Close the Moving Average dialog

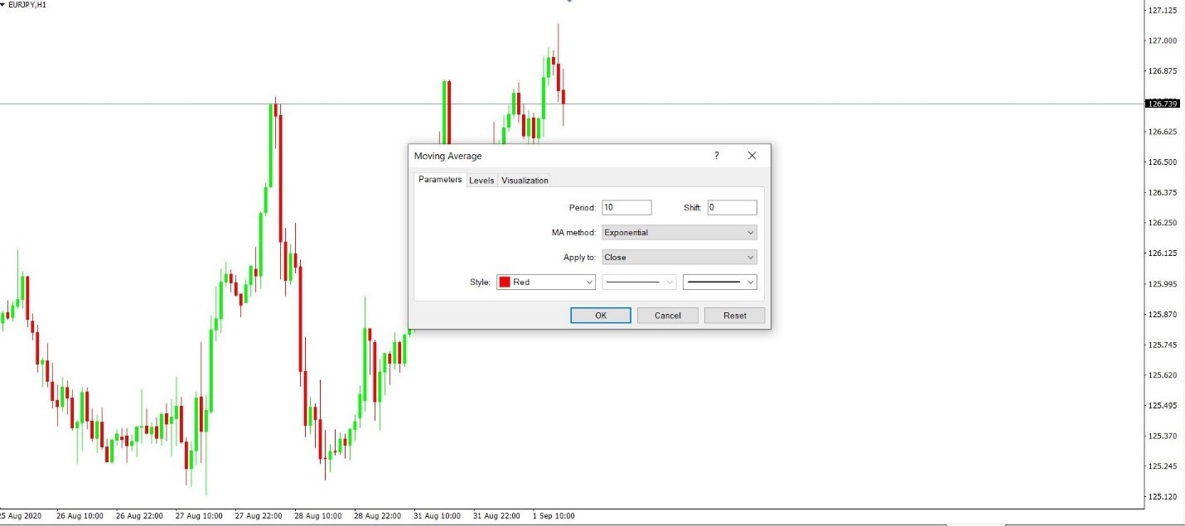click(752, 156)
